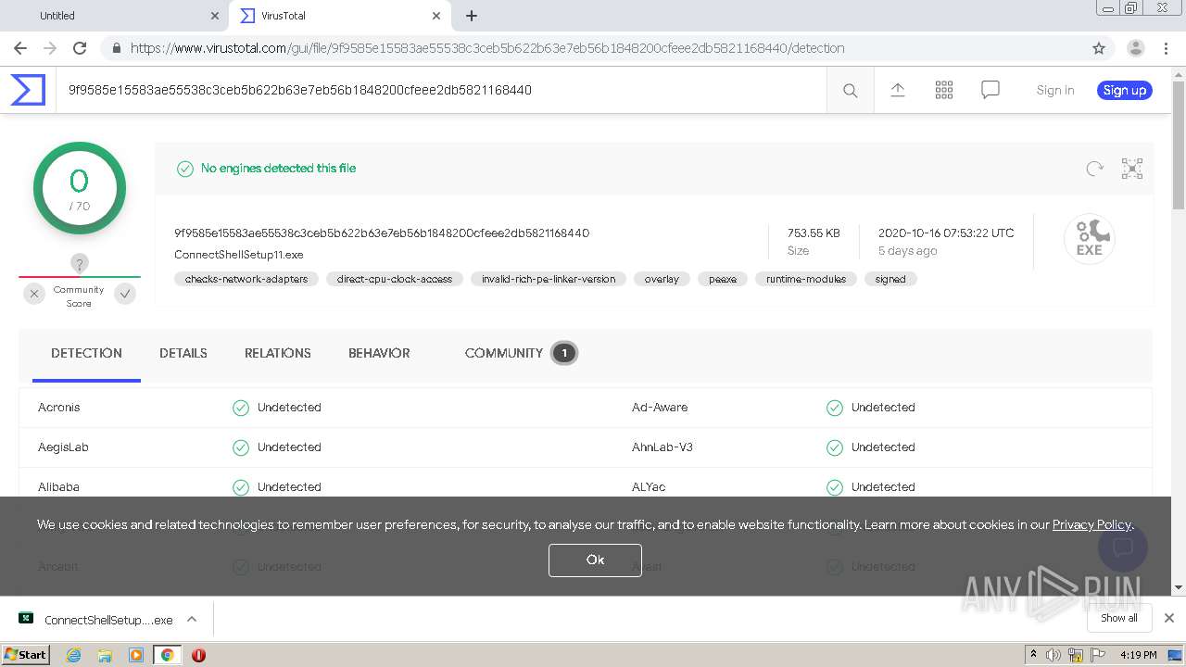Click the Acronis engine row name
This screenshot has width=1186, height=667.
coord(59,408)
